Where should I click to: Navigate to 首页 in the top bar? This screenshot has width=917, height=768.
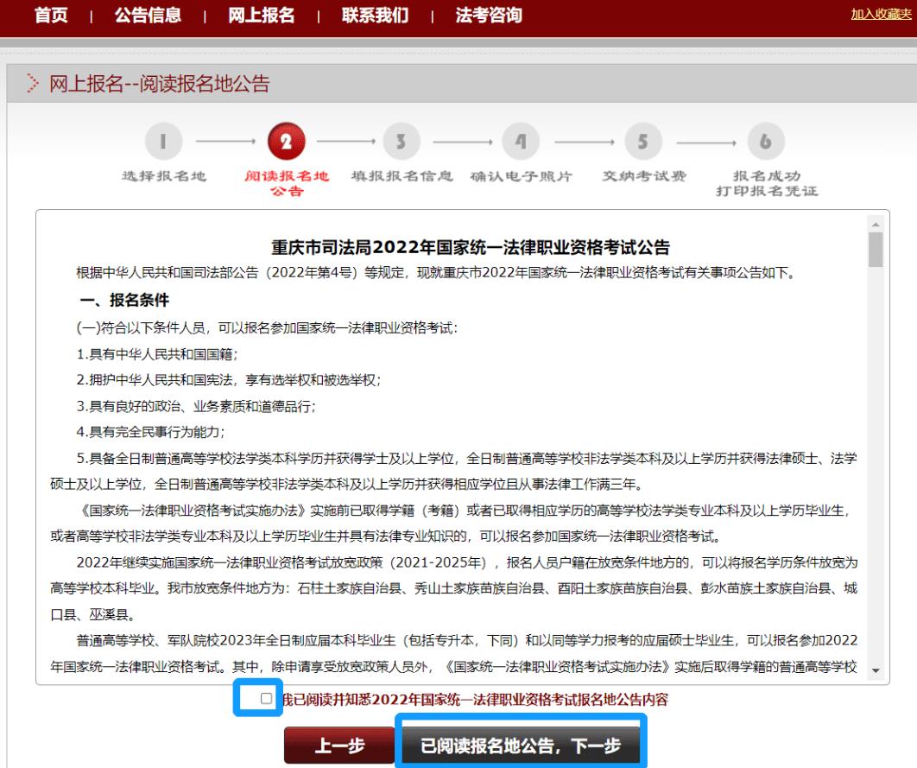[x=48, y=15]
